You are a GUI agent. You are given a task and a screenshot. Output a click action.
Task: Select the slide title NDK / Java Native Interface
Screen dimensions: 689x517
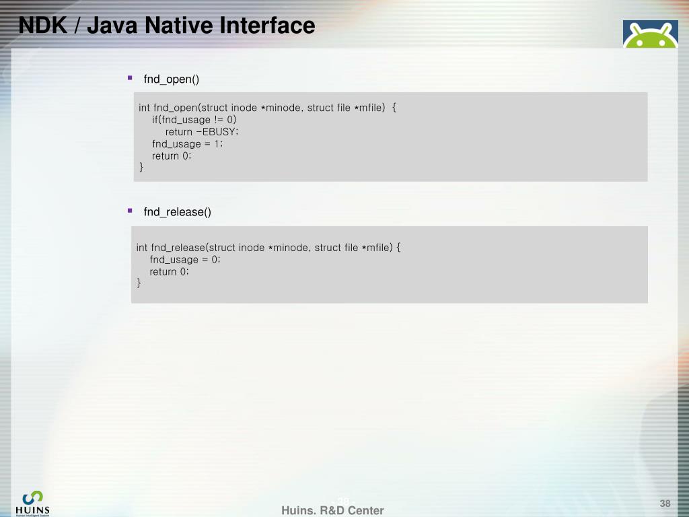[x=167, y=25]
